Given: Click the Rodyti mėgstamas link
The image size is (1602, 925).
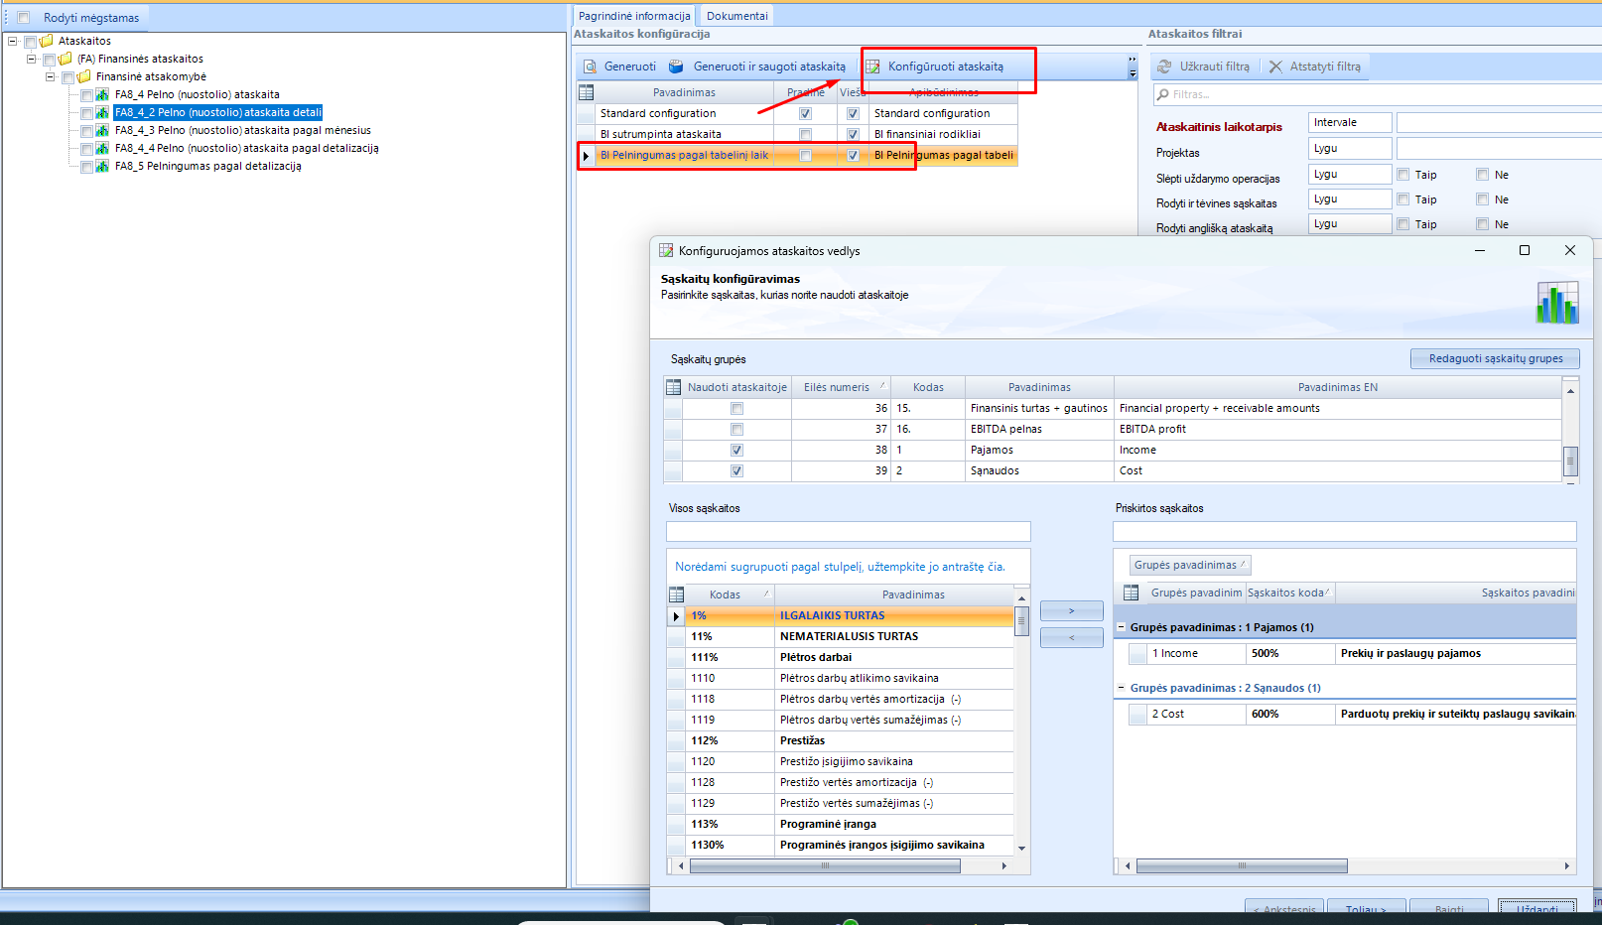Looking at the screenshot, I should (91, 18).
